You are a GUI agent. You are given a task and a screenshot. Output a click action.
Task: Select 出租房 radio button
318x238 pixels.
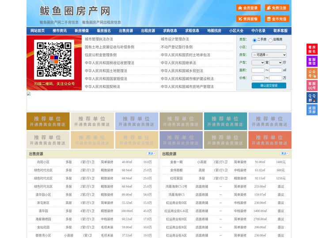[x=270, y=40]
